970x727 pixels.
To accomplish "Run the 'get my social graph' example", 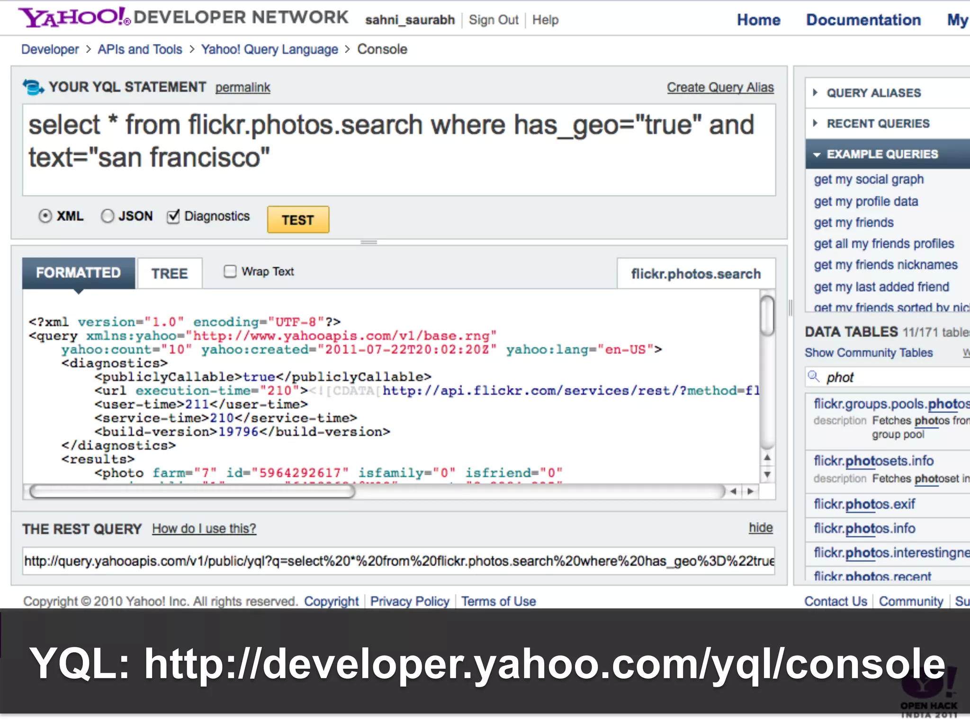I will click(x=869, y=179).
